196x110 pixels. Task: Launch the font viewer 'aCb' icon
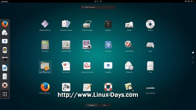tap(66, 87)
